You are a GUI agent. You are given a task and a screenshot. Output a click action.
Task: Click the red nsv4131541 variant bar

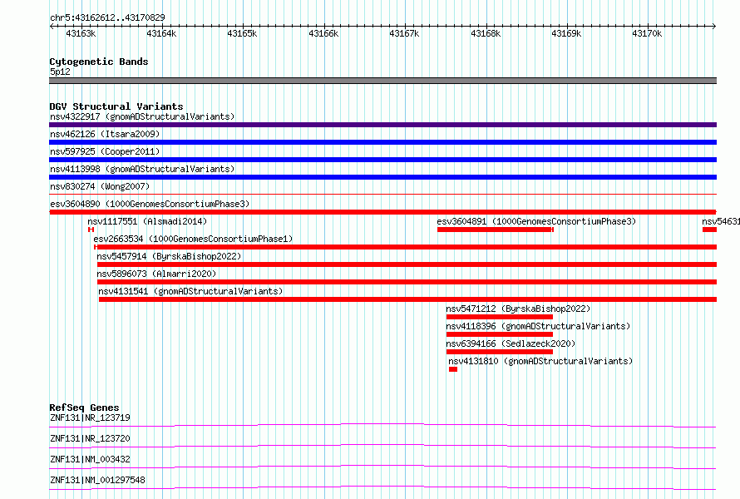[407, 299]
